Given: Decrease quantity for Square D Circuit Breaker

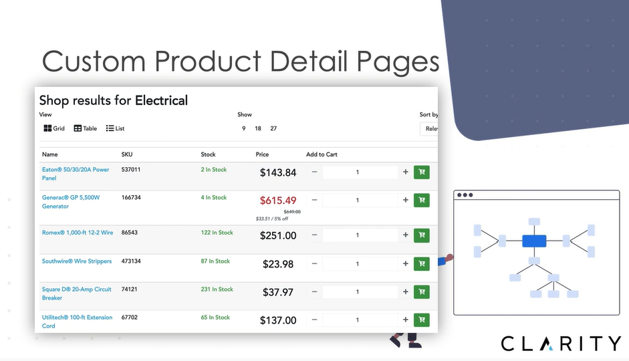Looking at the screenshot, I should click(314, 291).
